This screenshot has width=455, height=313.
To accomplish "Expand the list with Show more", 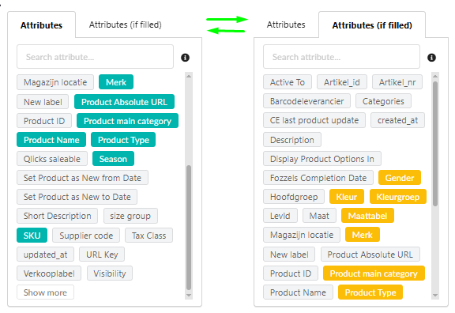I will 45,292.
